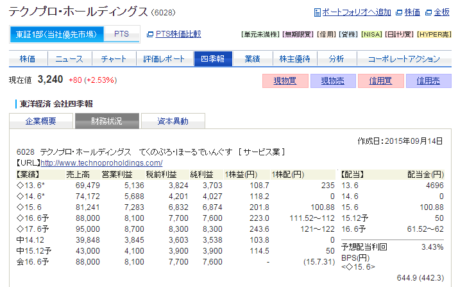Screen dimensions: 458x287
Task: Click price change +80 (+2.53%)
Action: [x=92, y=80]
